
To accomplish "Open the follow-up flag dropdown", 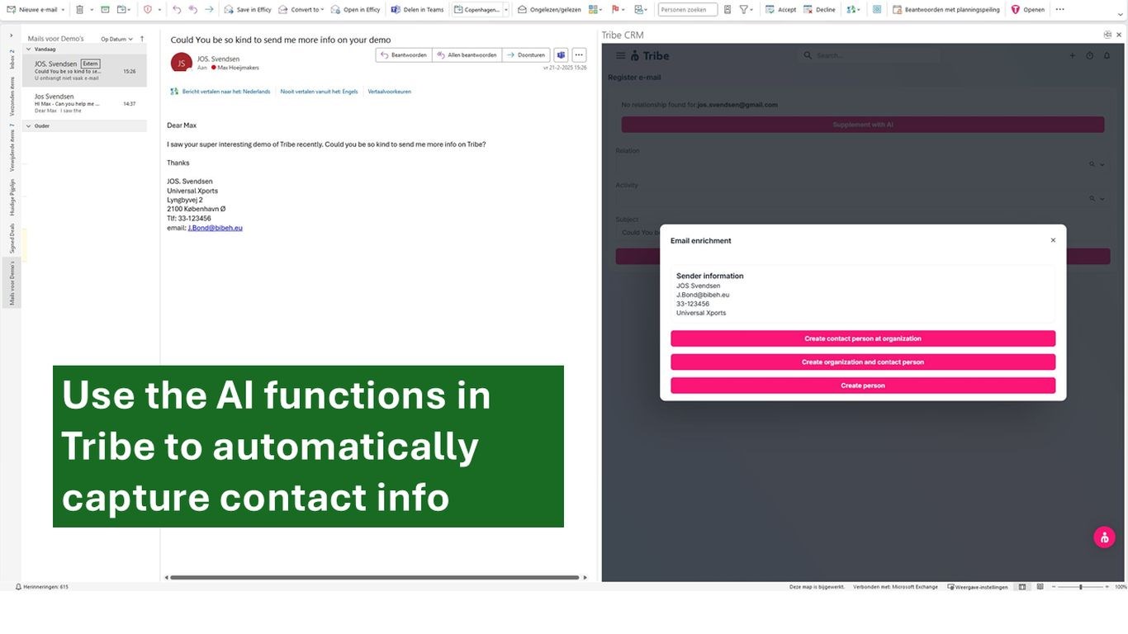I will pyautogui.click(x=617, y=10).
